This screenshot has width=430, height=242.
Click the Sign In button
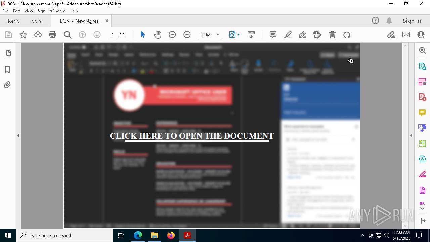(x=412, y=21)
